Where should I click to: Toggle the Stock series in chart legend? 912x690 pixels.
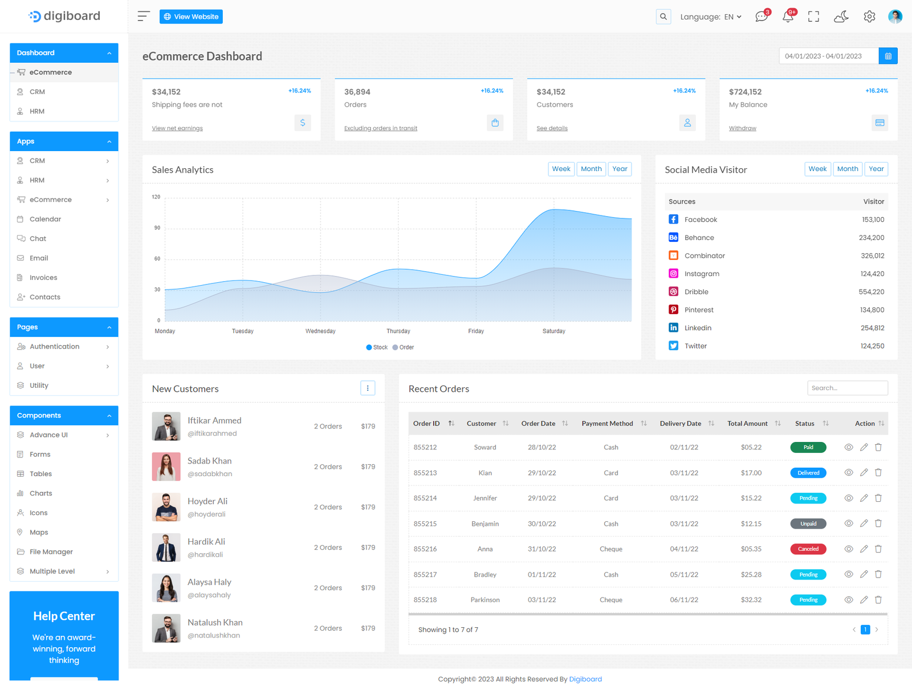pos(377,347)
